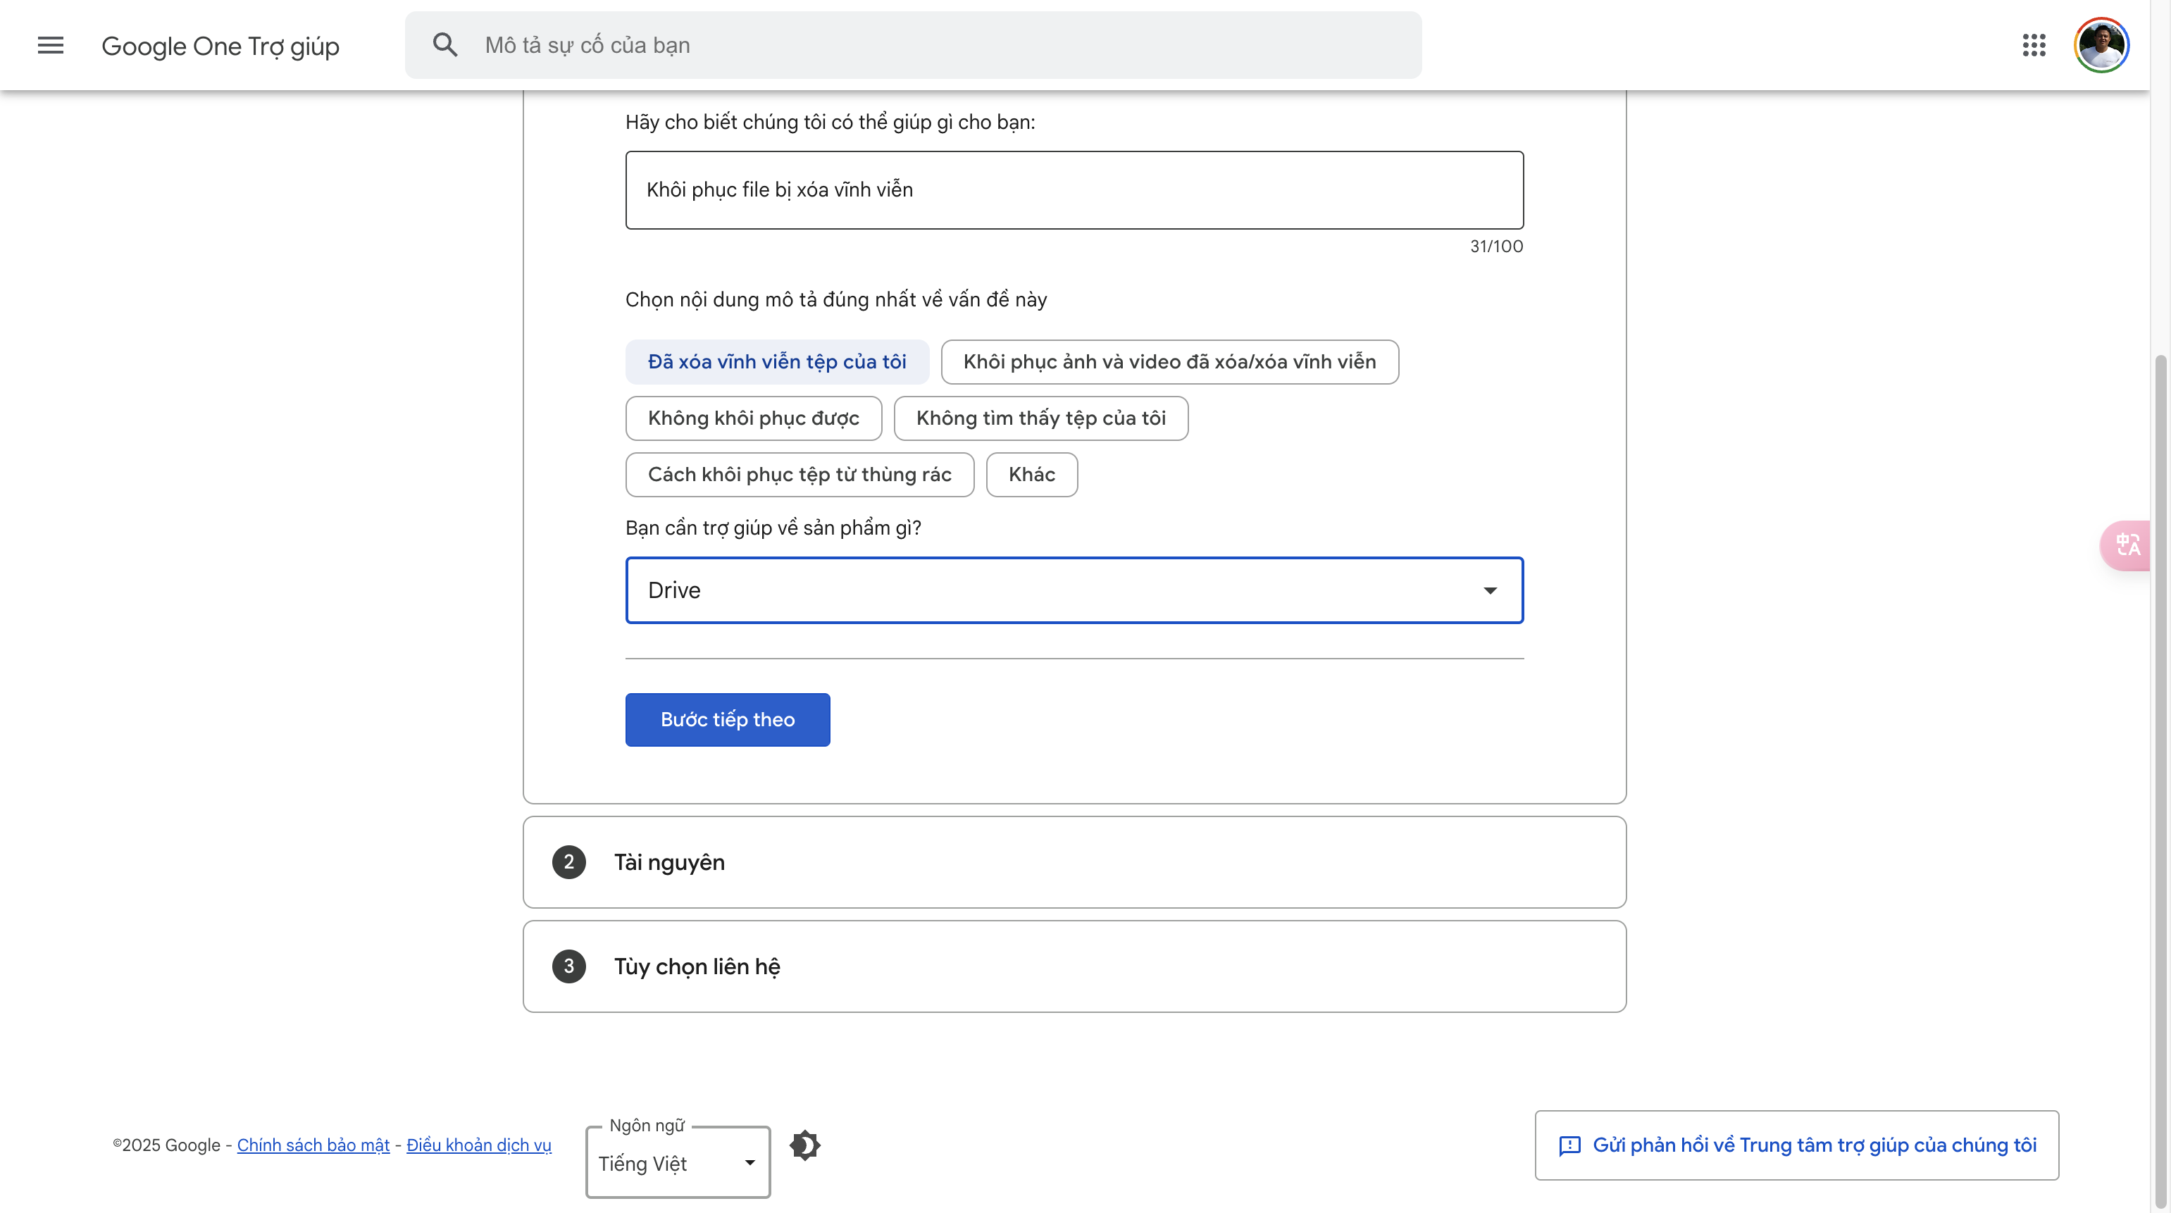Toggle dark mode brightness icon
The height and width of the screenshot is (1213, 2171).
805,1145
